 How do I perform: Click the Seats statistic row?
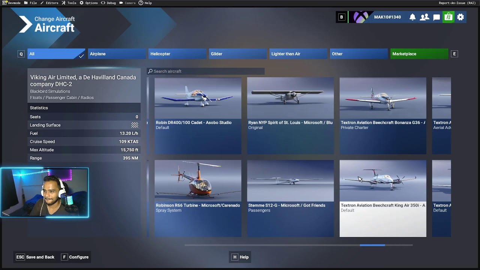pos(84,117)
